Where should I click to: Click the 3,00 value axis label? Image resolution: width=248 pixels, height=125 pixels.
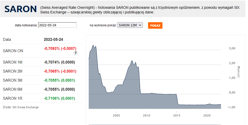coord(232,48)
